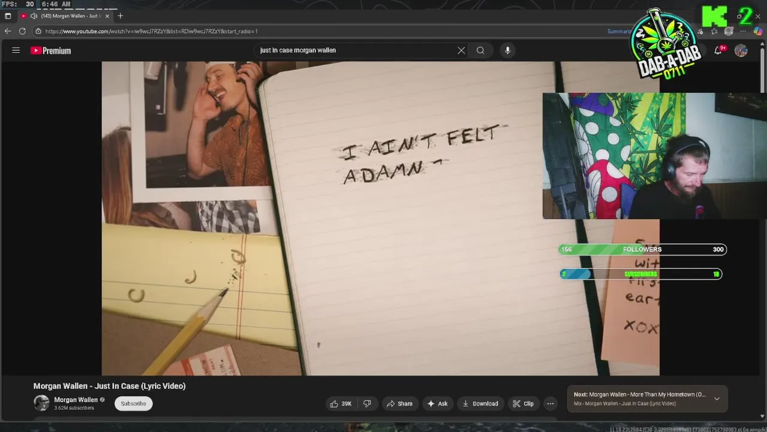Create a Clip of the video
This screenshot has height=432, width=767.
(523, 404)
